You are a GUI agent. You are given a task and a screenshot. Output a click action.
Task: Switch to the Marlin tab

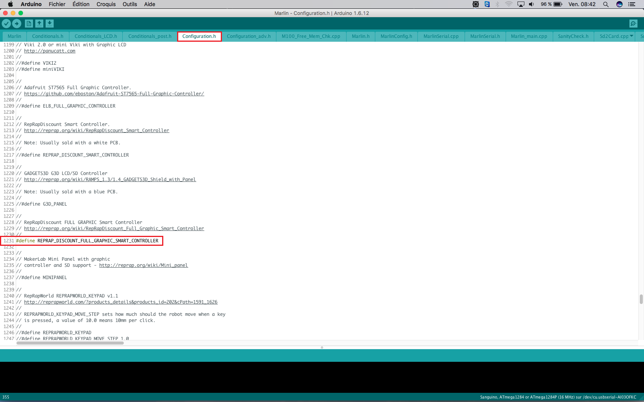point(14,36)
